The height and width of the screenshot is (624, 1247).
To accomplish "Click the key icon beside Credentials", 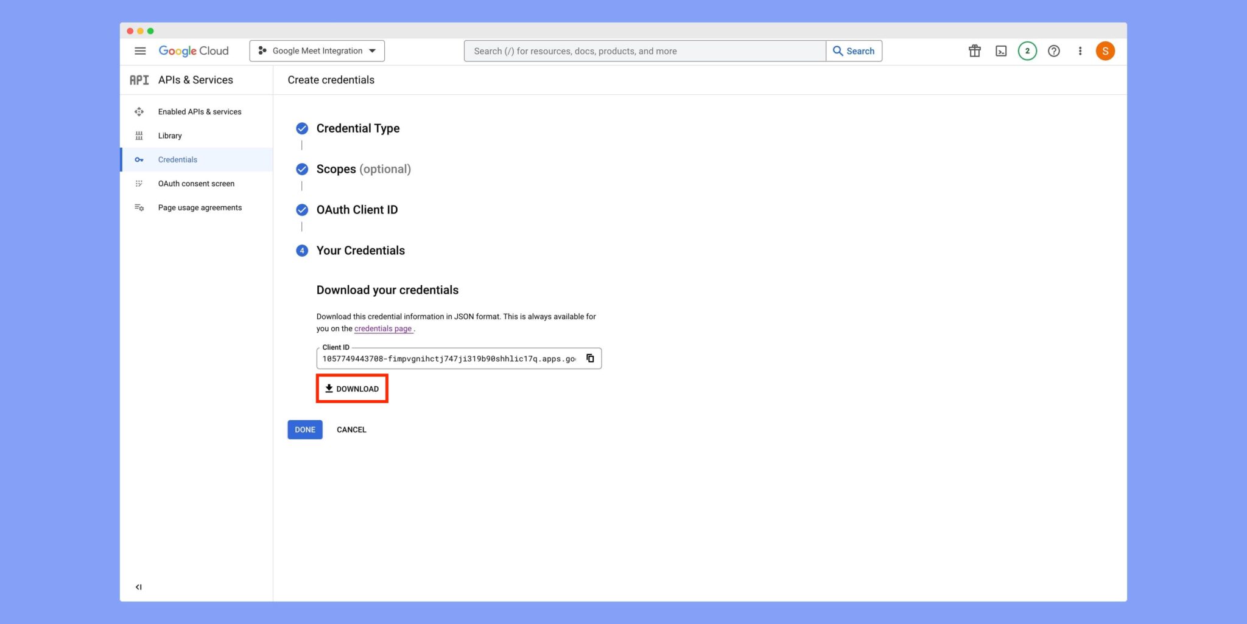I will [139, 159].
